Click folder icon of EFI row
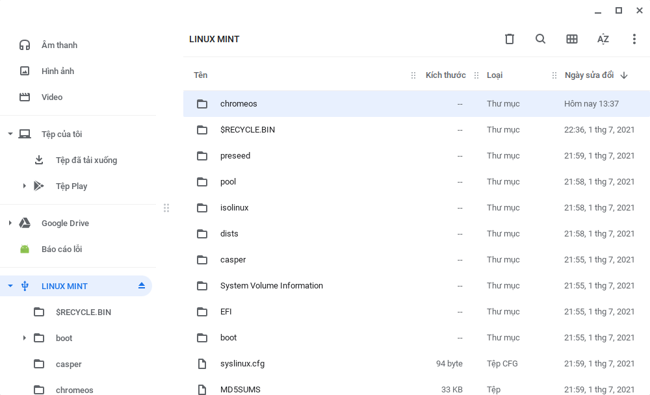This screenshot has height=395, width=650. [x=202, y=312]
